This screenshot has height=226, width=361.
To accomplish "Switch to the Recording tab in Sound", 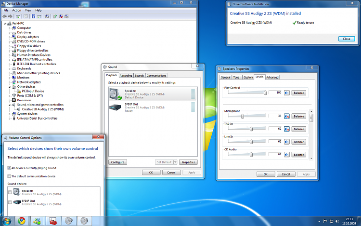I will point(126,76).
